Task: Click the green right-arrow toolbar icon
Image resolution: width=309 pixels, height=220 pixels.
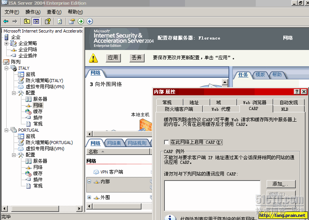Action: coord(81,21)
